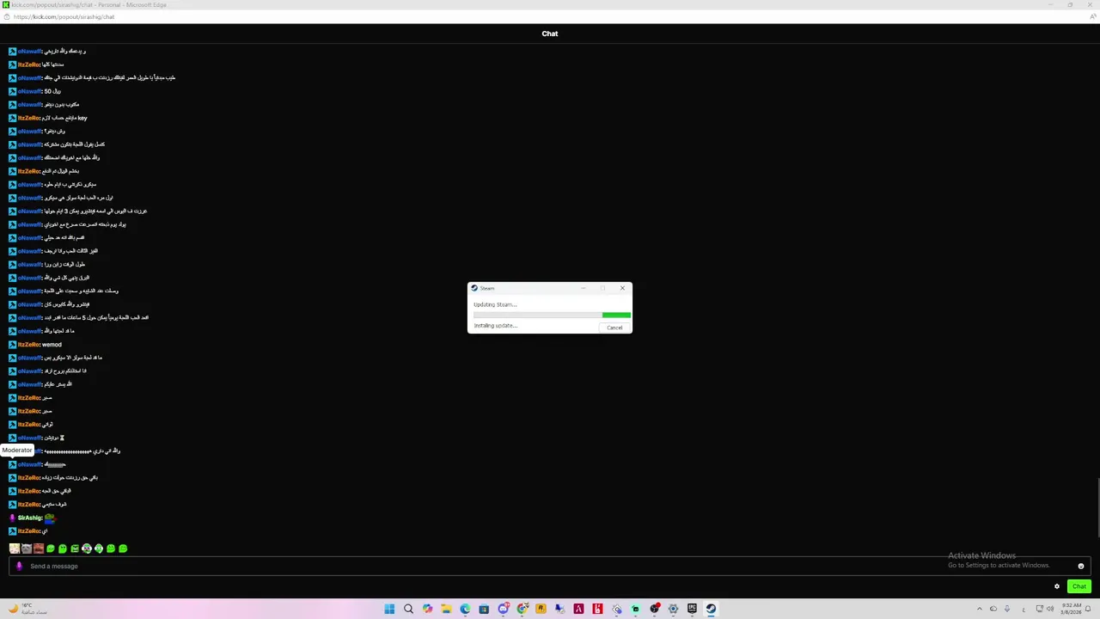1100x619 pixels.
Task: Open the weather widget on taskbar
Action: tap(27, 609)
